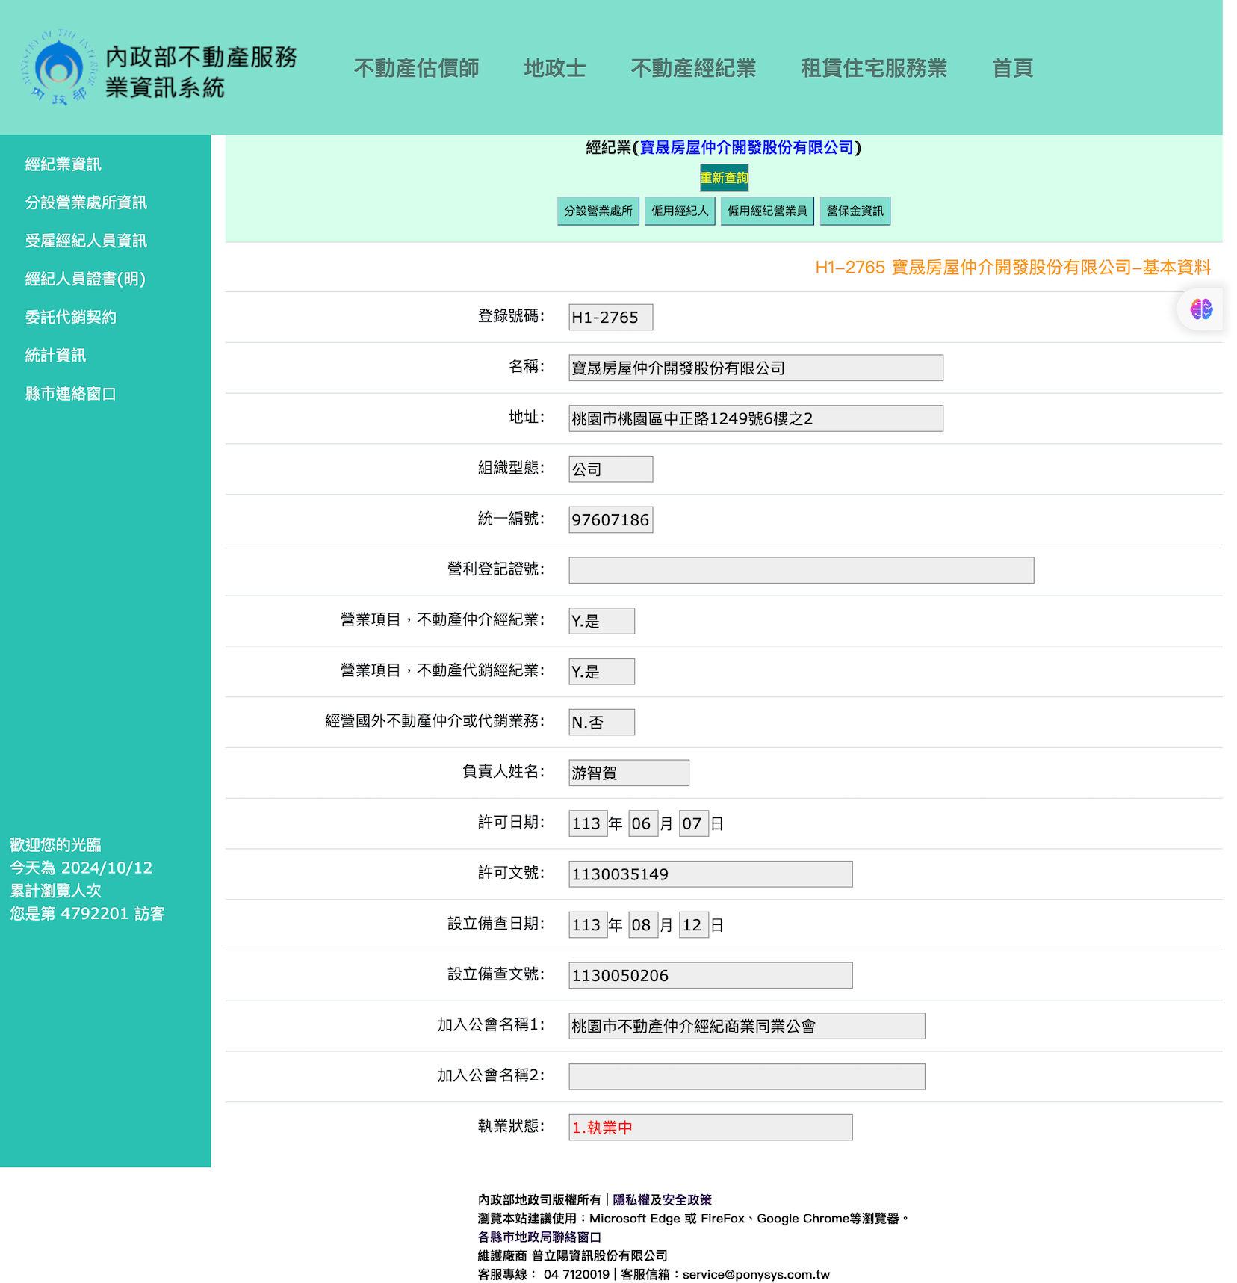Click the 組織型態 field showing 公司
1237x1283 pixels.
coord(610,469)
